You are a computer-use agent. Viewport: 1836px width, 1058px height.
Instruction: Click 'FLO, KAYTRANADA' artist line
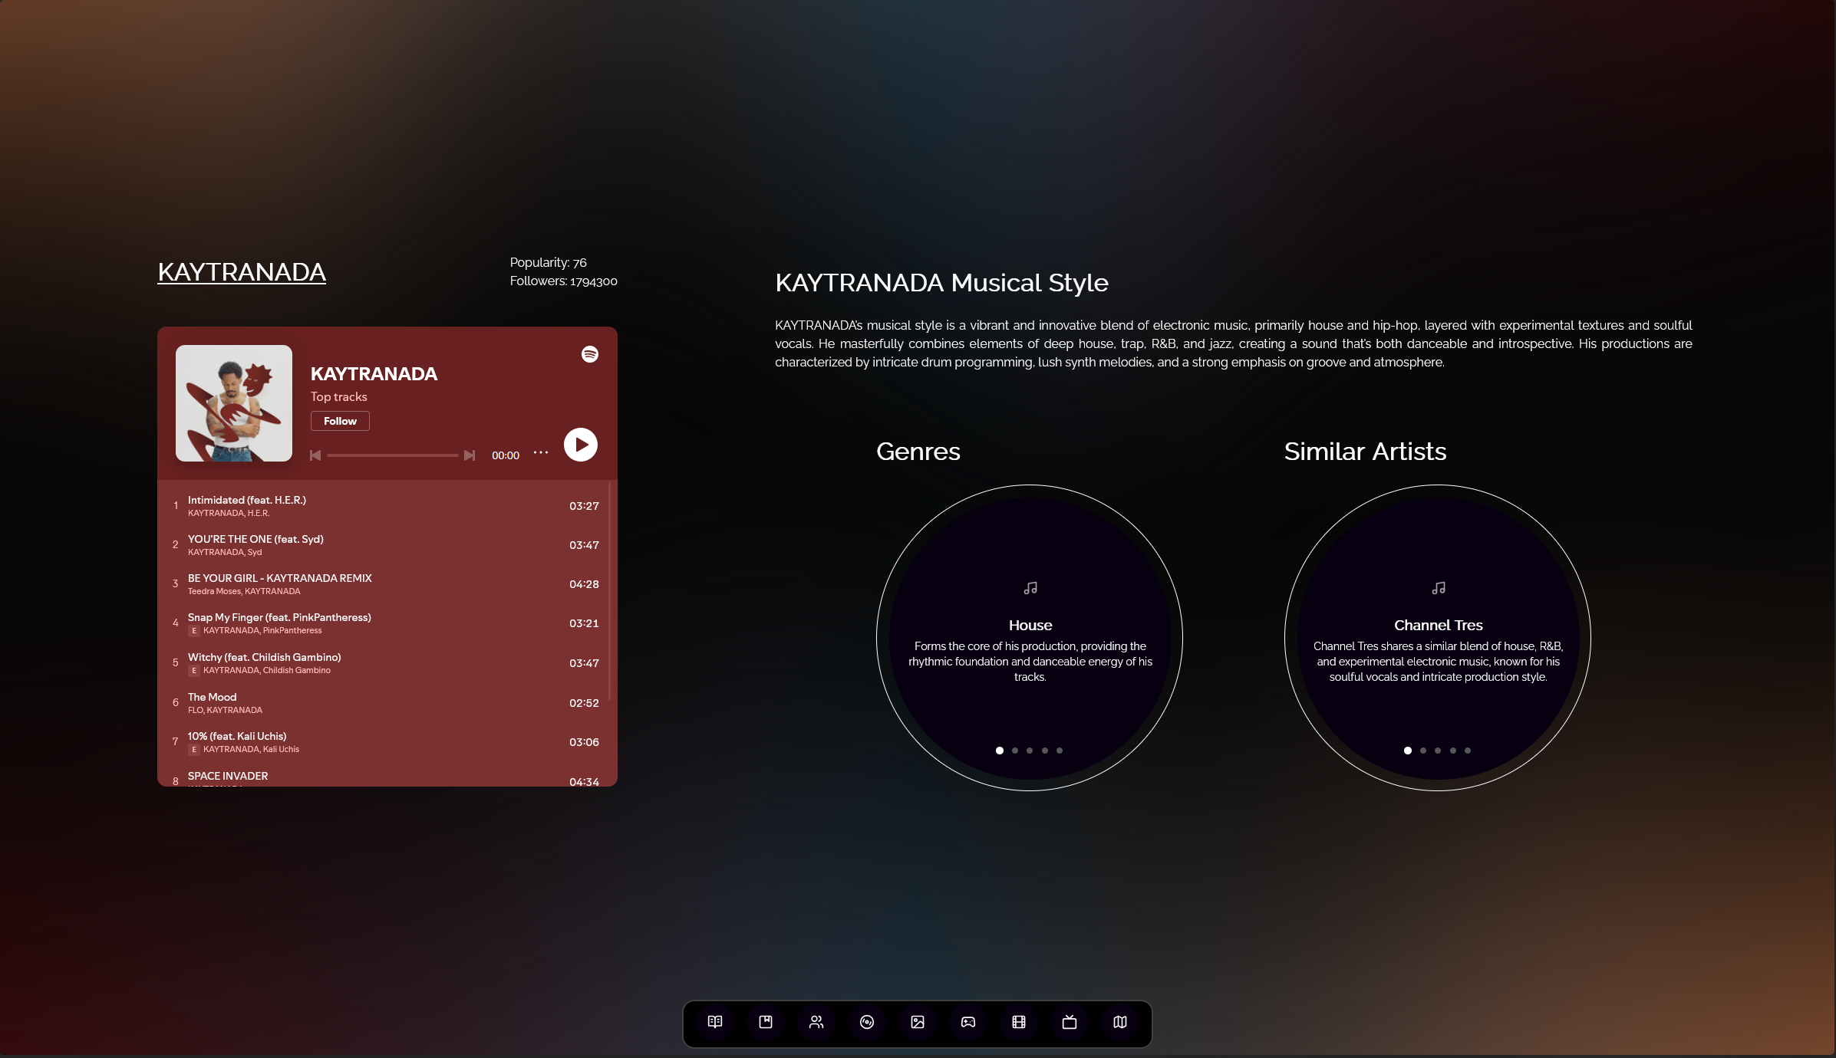coord(225,710)
